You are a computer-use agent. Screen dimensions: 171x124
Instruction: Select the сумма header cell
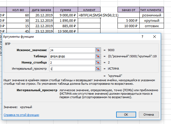(x=66, y=10)
